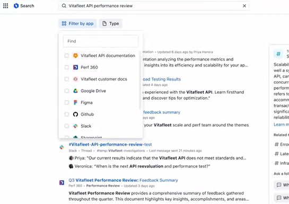Image resolution: width=289 pixels, height=204 pixels.
Task: Open the Filter by app dropdown
Action: click(77, 23)
